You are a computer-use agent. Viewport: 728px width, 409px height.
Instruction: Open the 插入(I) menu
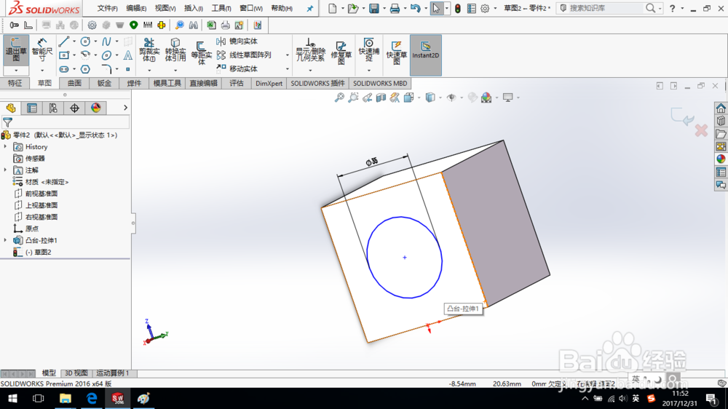click(193, 8)
